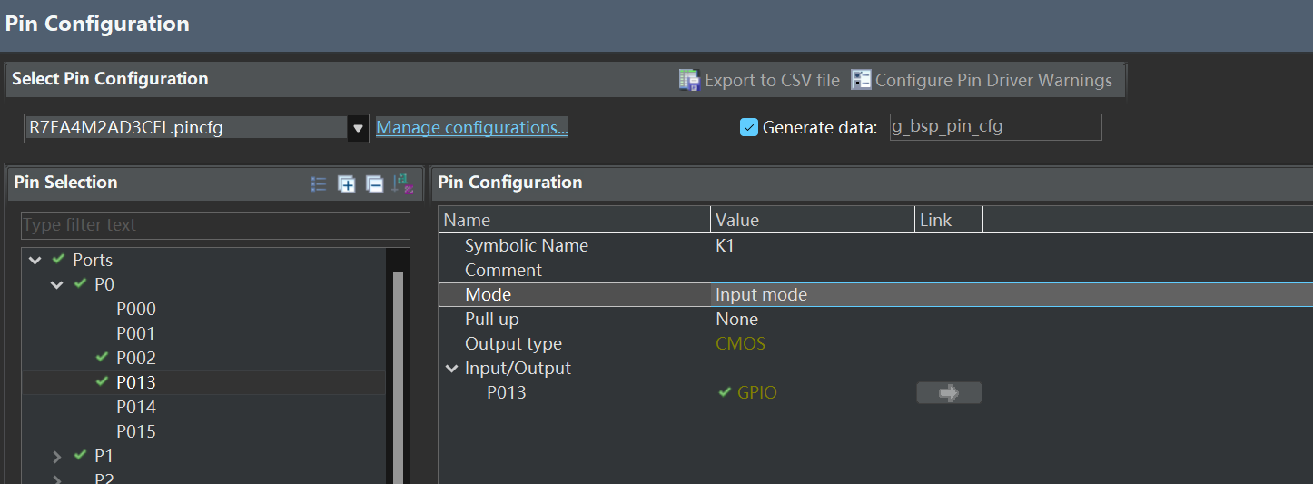Select the Comment property row

(875, 270)
